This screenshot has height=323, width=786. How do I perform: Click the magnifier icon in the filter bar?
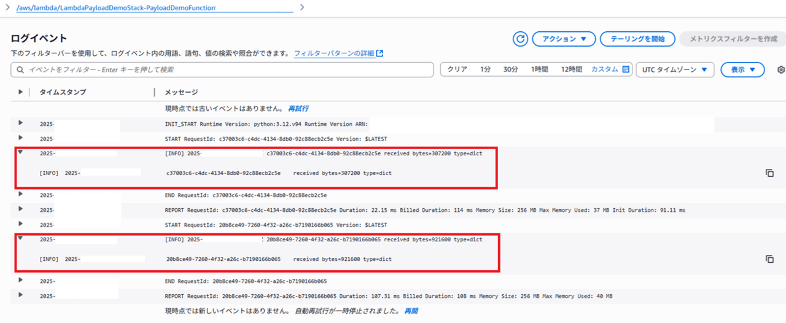[x=21, y=70]
